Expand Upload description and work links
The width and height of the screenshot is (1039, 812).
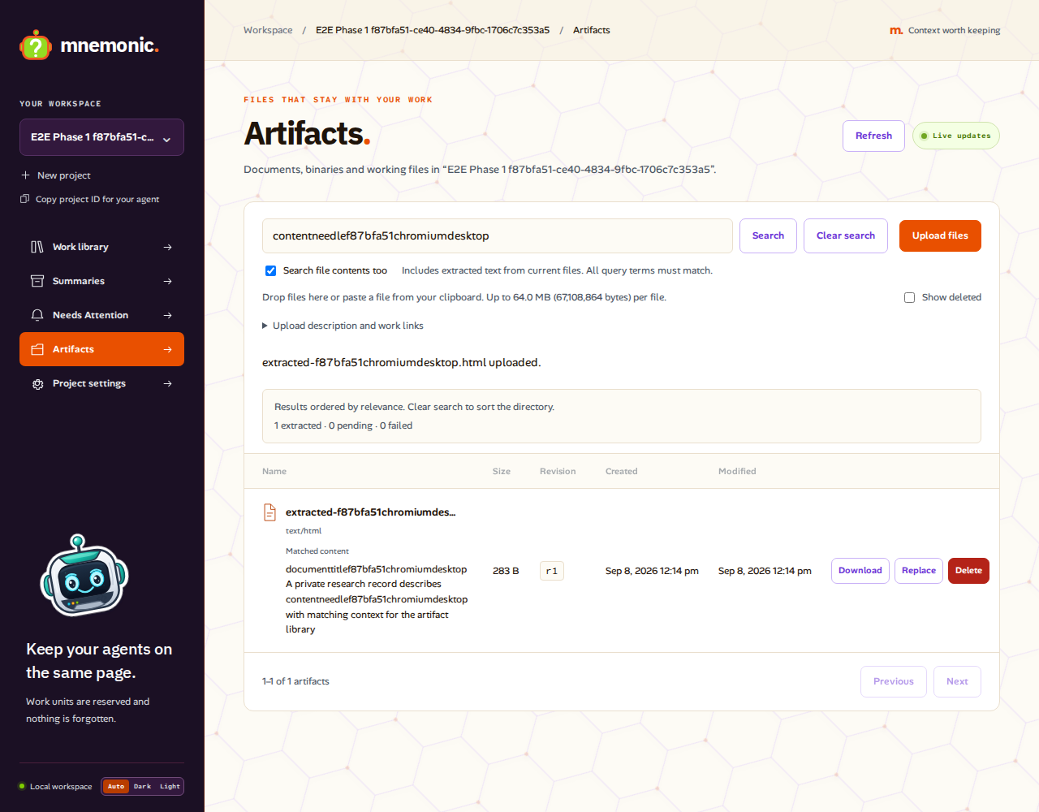(x=343, y=326)
